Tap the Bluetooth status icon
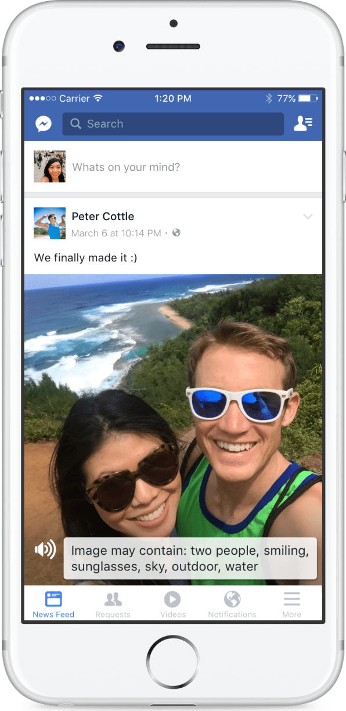This screenshot has width=346, height=711. (269, 99)
